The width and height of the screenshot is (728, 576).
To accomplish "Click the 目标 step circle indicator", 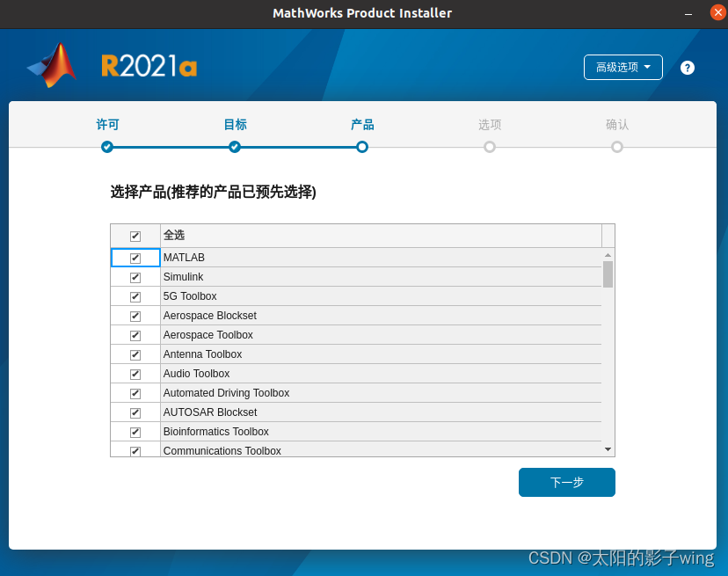I will tap(235, 147).
